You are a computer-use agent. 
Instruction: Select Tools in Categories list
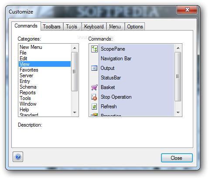click(x=45, y=98)
